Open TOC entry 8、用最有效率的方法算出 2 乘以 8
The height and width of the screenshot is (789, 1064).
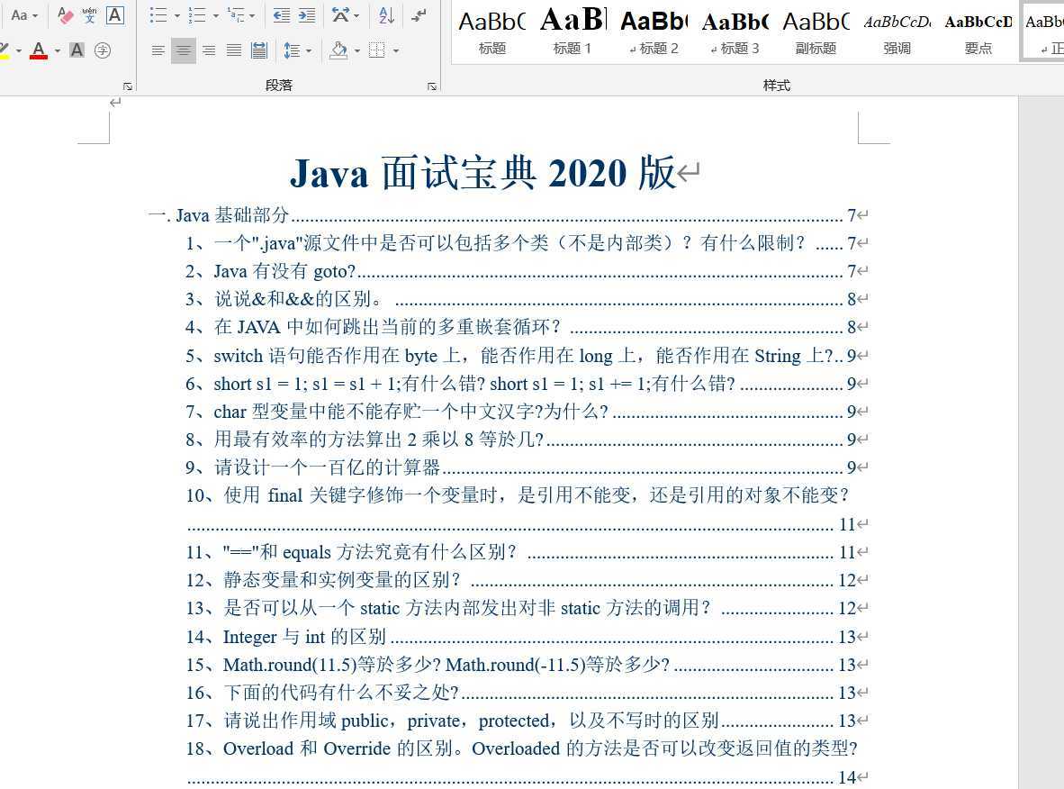pos(526,440)
